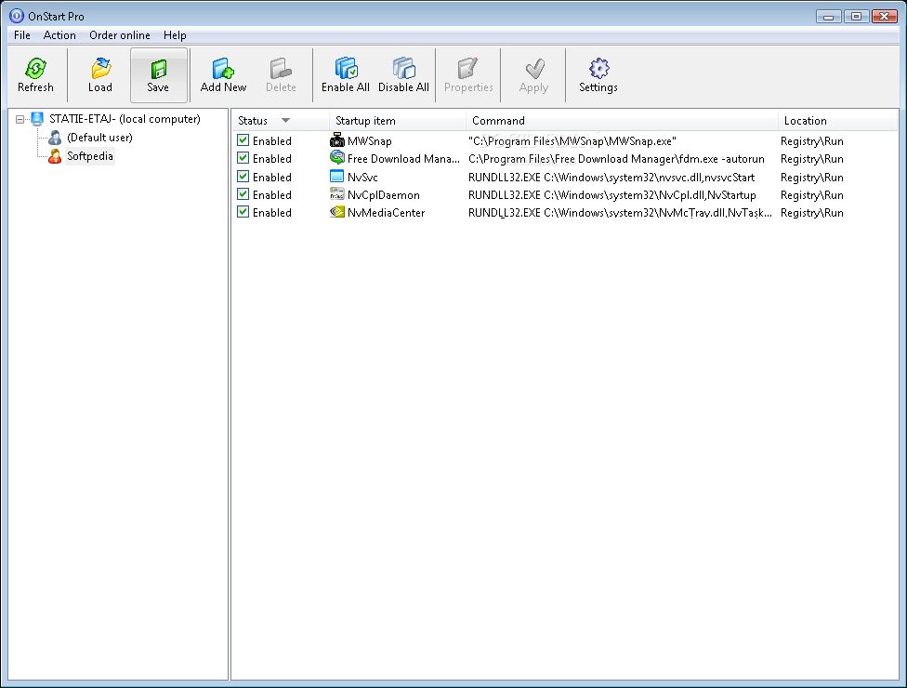
Task: Open Settings gear icon
Action: [x=598, y=68]
